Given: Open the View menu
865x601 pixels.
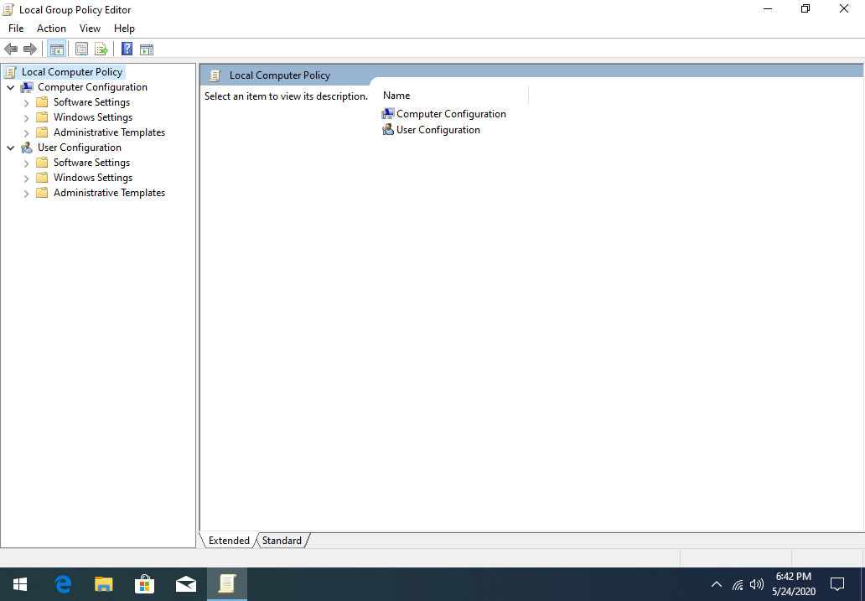Looking at the screenshot, I should click(90, 28).
